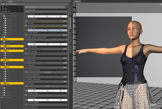Select the Skin-Lips-Nails row
Viewport: 162px width, 109px height.
click(x=12, y=42)
